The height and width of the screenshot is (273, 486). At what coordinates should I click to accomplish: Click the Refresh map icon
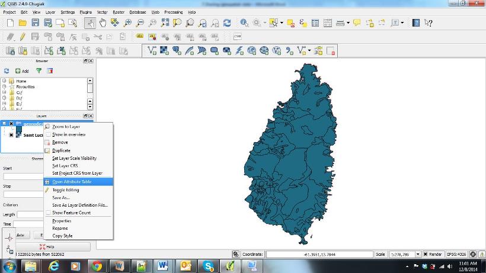pyautogui.click(x=227, y=23)
